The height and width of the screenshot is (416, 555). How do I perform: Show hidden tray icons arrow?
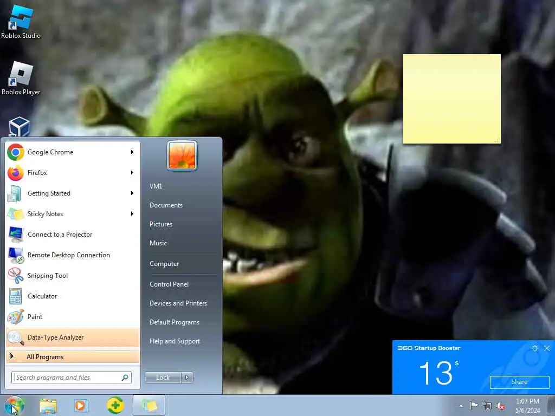tap(461, 406)
